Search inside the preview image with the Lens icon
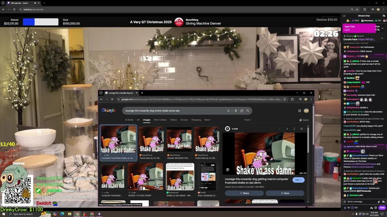Viewport: 387px width, 217px height. tap(228, 170)
